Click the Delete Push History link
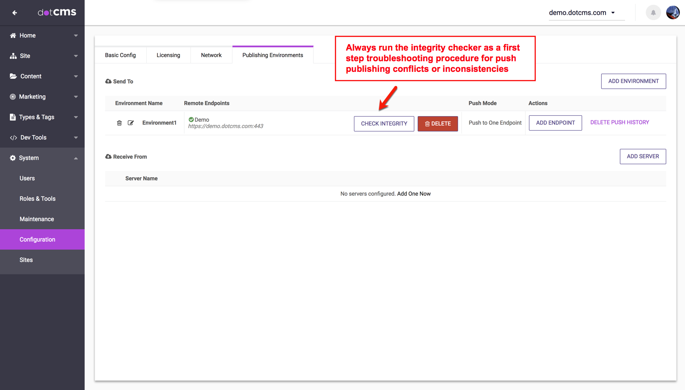This screenshot has height=390, width=685. point(619,122)
